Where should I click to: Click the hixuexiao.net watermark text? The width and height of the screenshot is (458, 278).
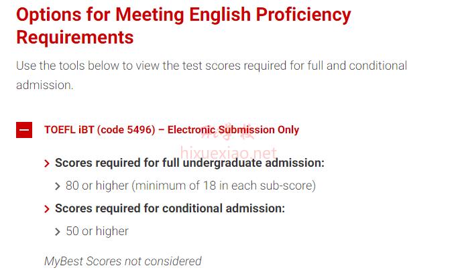tap(229, 153)
